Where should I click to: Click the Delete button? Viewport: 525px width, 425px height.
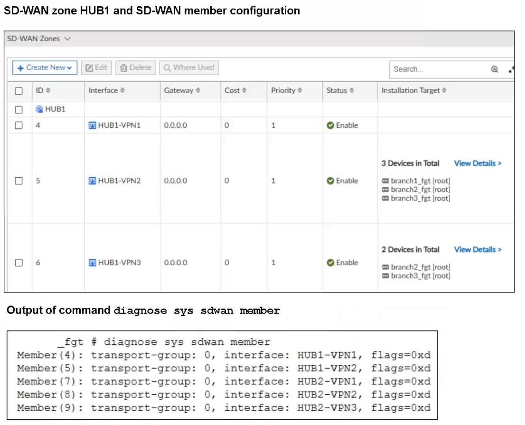pos(136,67)
